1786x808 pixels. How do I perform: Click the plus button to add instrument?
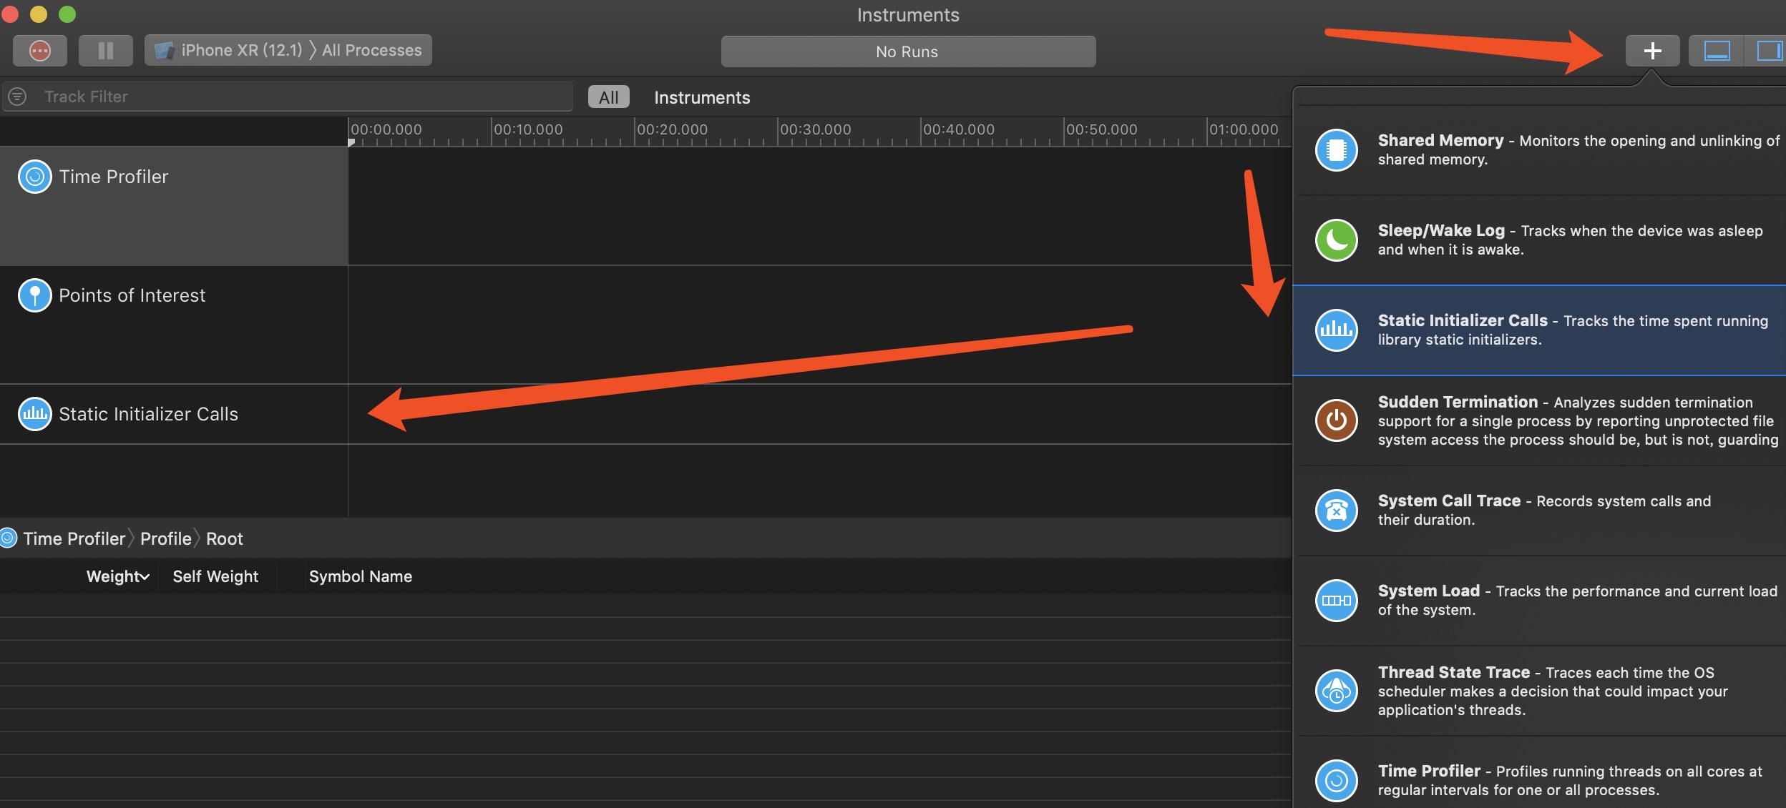pos(1652,51)
